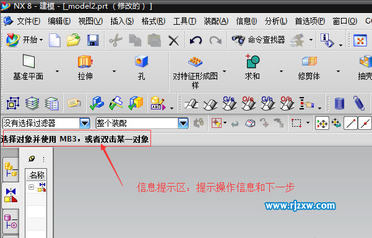Open the 首选项(P) menu
This screenshot has width=372, height=238.
tap(310, 22)
